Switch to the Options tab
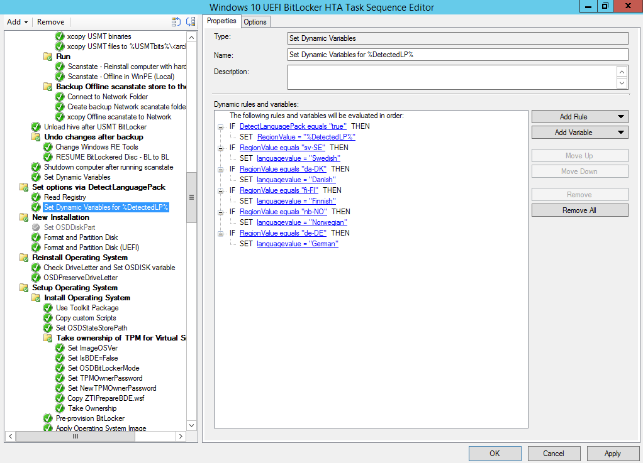 [x=255, y=22]
